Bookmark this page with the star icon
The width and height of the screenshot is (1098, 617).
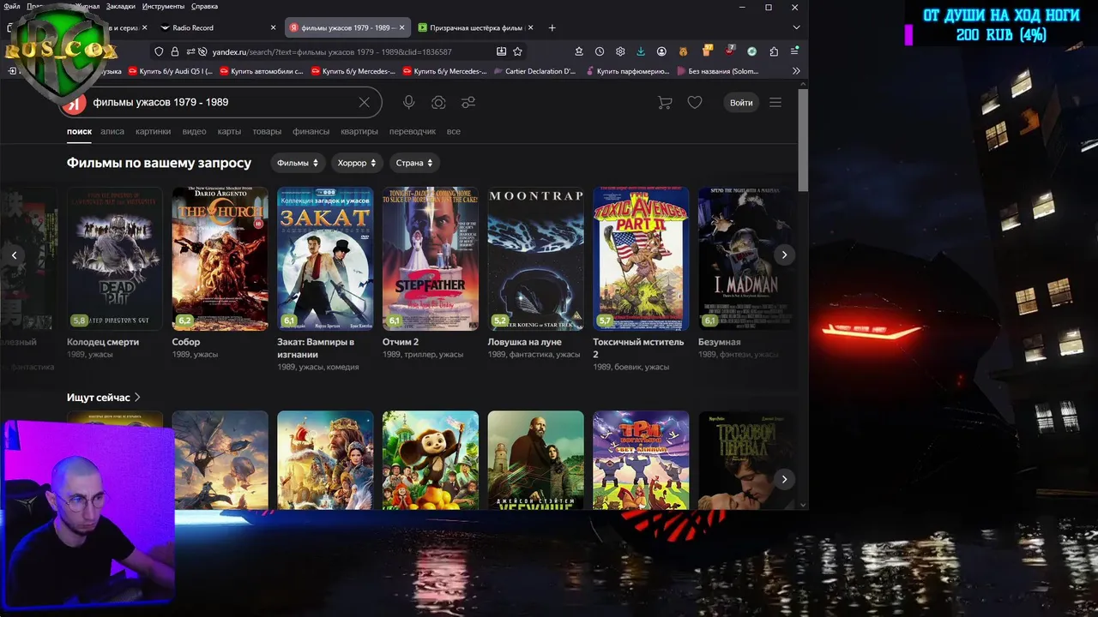518,51
